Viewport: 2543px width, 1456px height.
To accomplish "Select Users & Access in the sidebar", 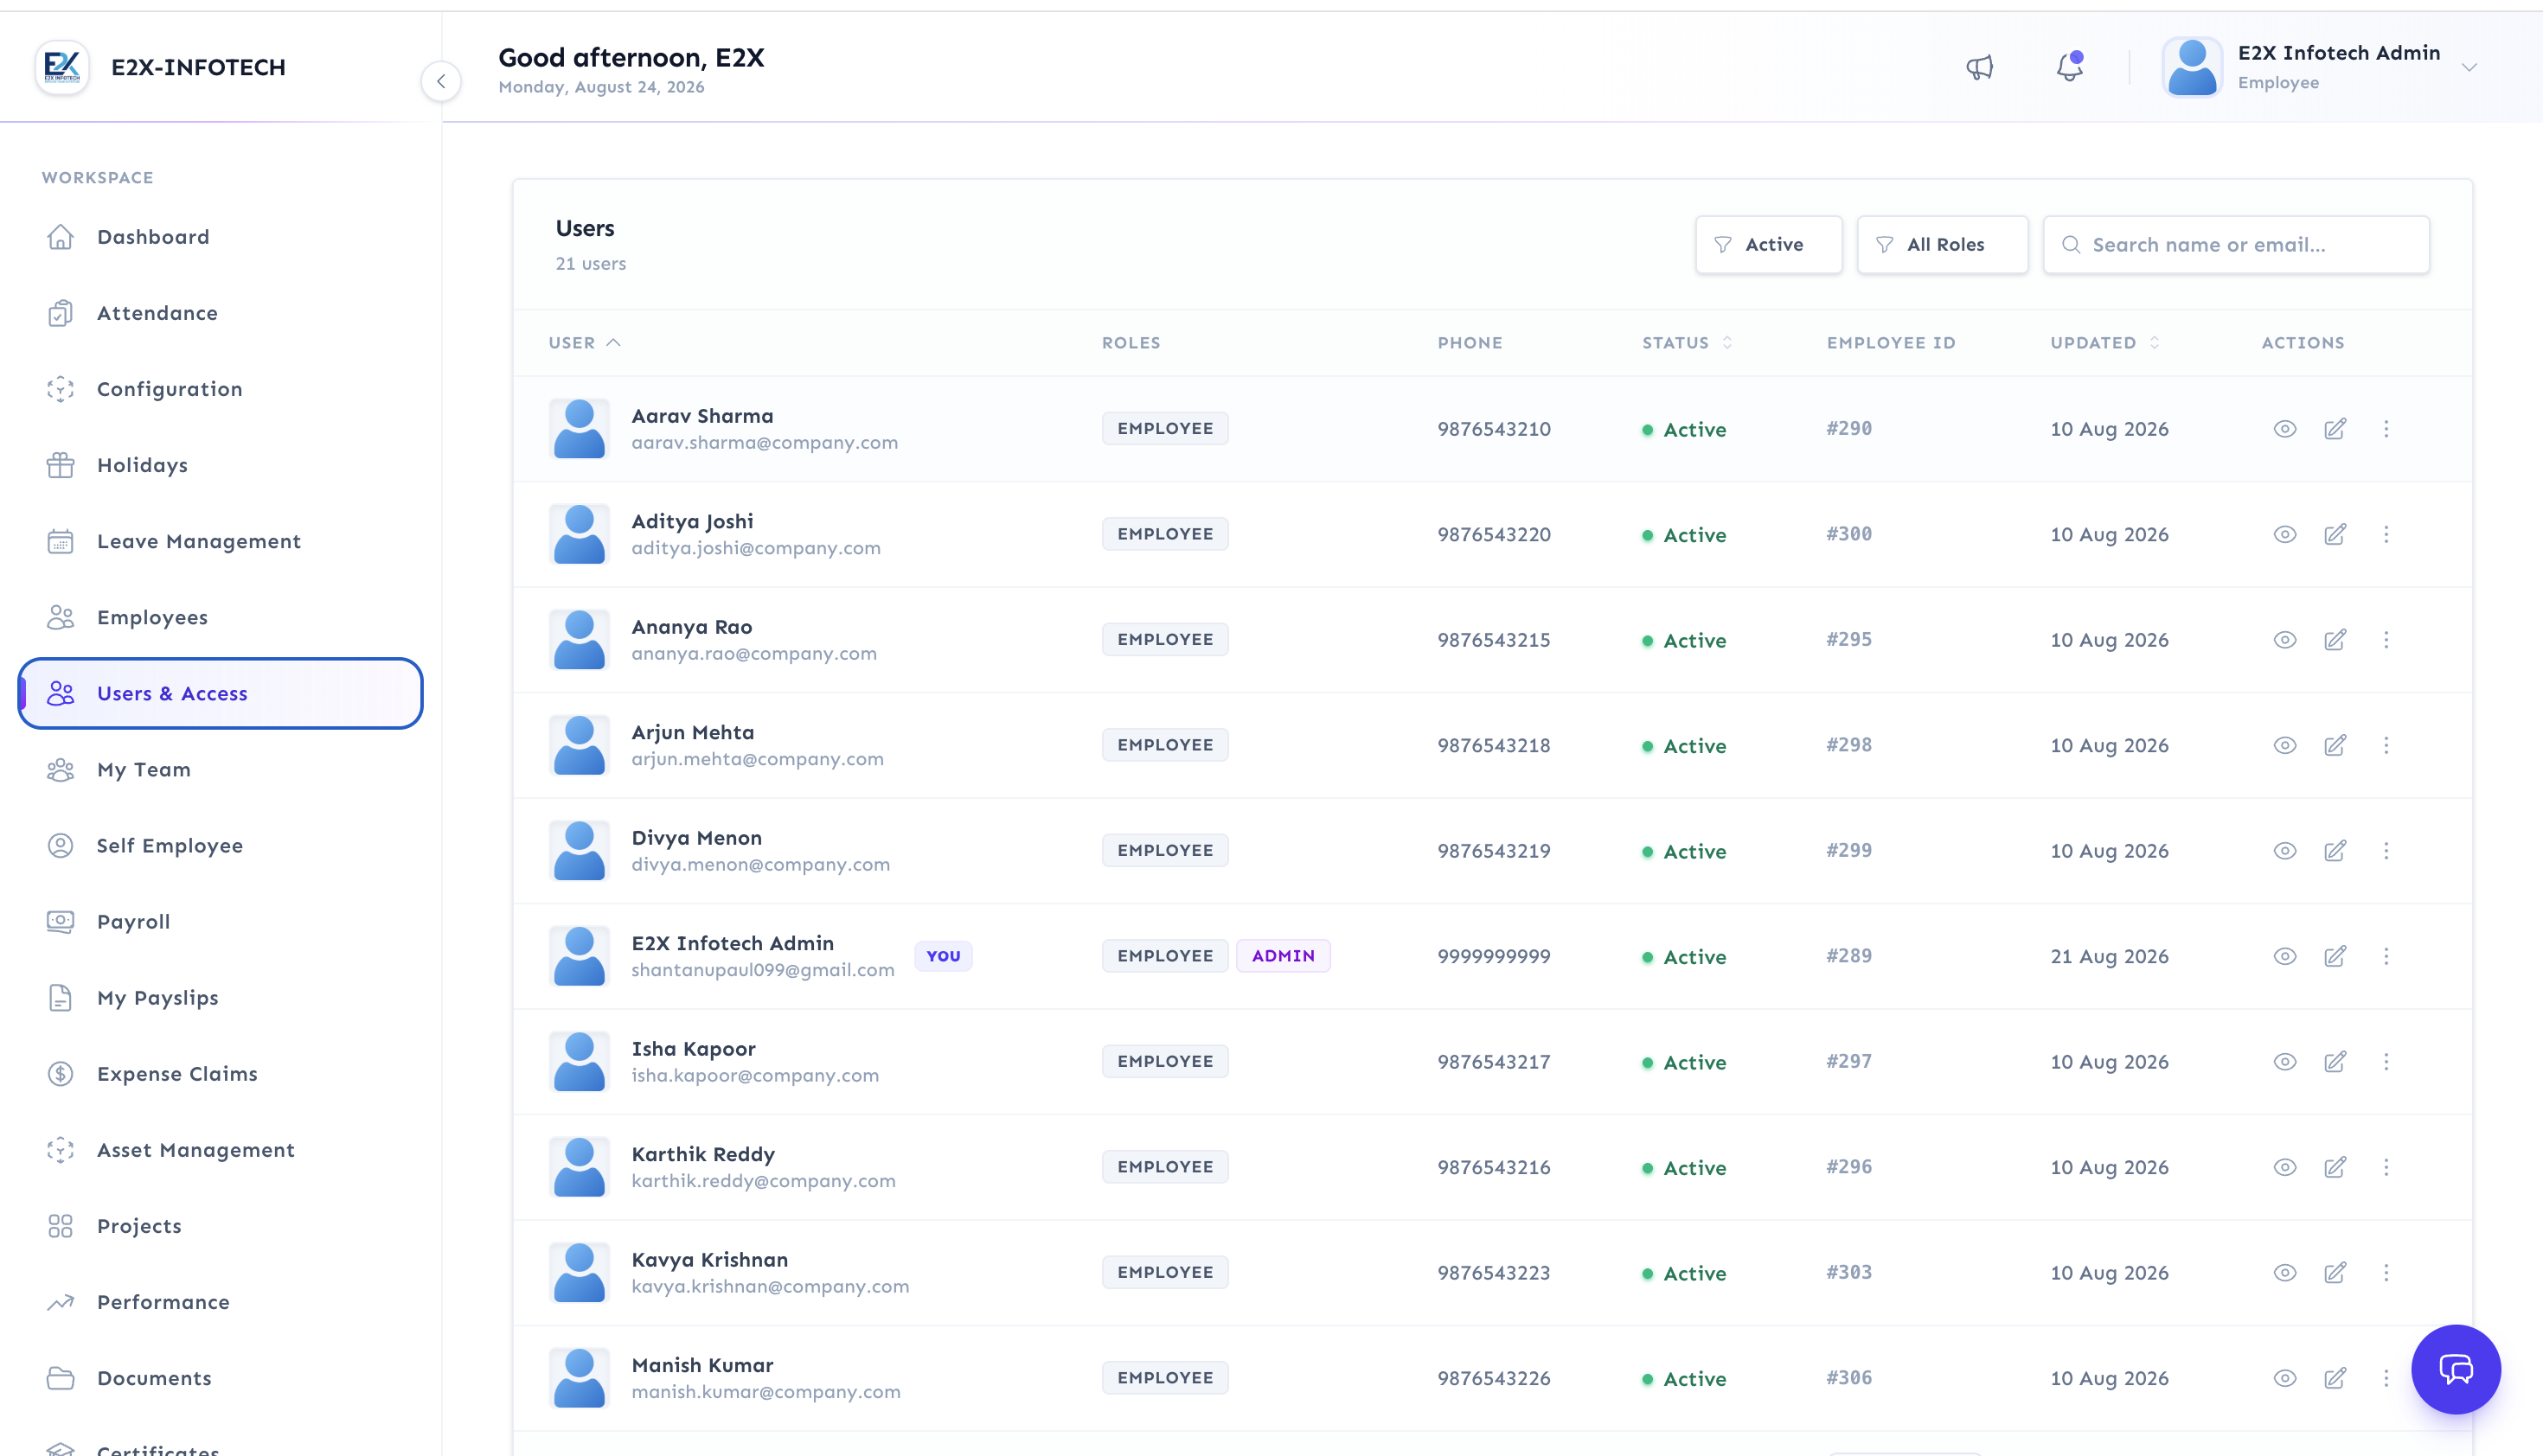I will point(220,693).
